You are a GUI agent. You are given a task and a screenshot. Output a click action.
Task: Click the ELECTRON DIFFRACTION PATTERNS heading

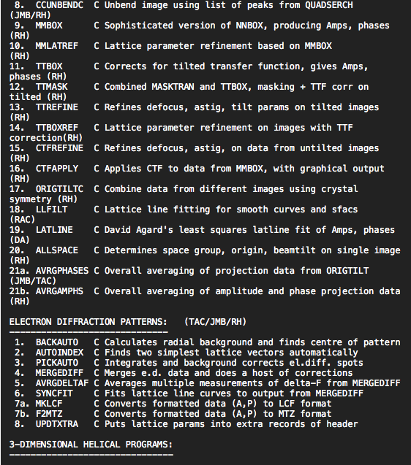(x=88, y=322)
